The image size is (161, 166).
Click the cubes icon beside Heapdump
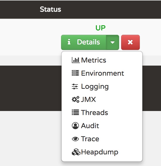[76, 152]
